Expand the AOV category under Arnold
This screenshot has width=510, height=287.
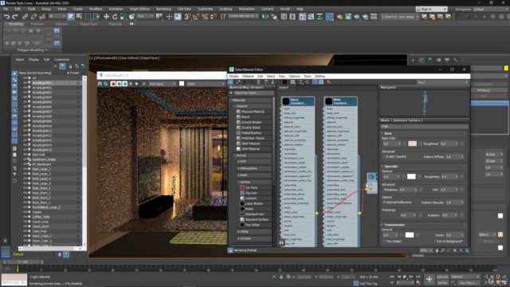click(x=238, y=161)
